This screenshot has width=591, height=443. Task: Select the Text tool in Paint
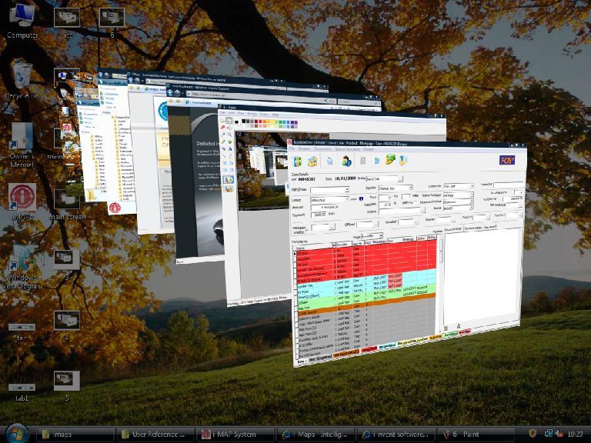click(229, 149)
